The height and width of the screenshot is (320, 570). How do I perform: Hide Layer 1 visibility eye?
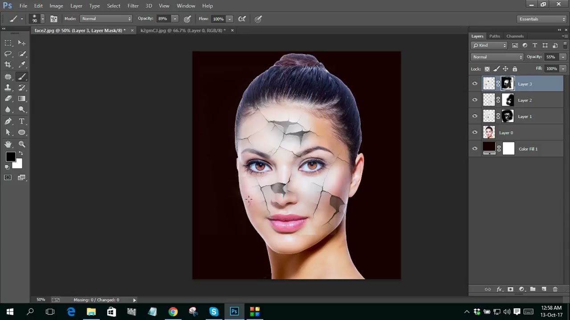pos(475,116)
